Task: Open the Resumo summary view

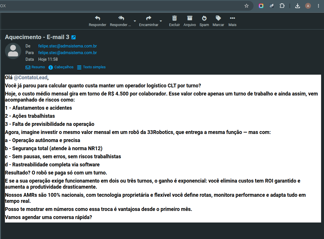Action: point(35,67)
